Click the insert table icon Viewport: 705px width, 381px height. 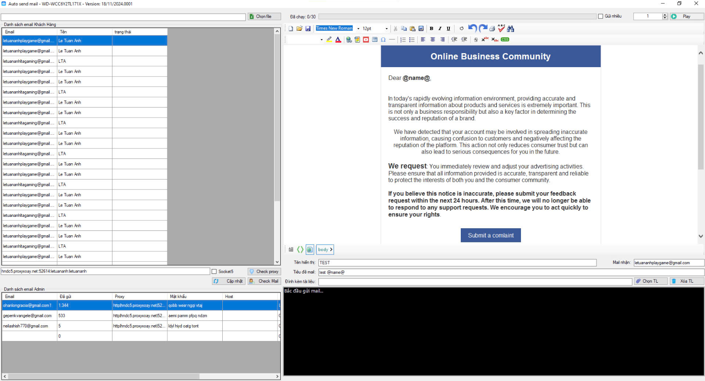pos(375,40)
